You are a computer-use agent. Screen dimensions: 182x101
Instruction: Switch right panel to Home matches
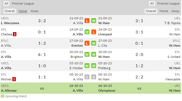[x=164, y=11]
